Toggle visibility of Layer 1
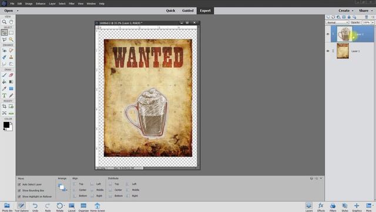This screenshot has width=376, height=212. coord(328,51)
